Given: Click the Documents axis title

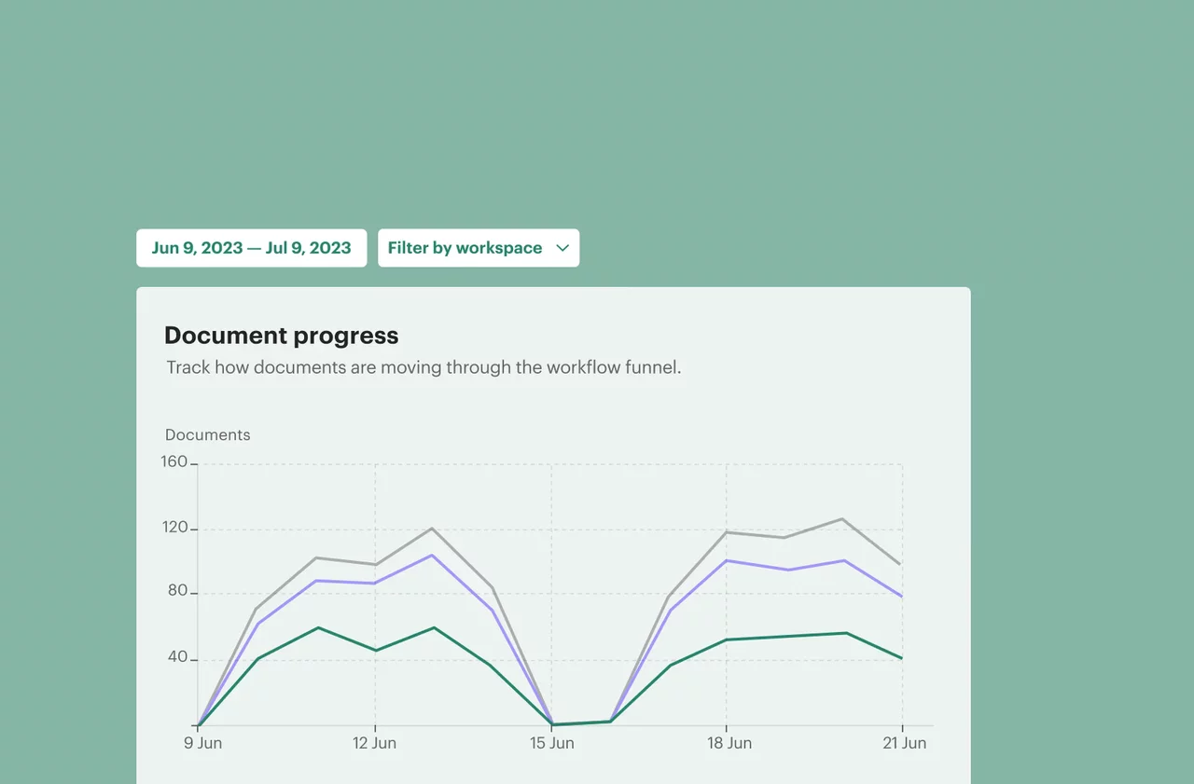Looking at the screenshot, I should [208, 434].
